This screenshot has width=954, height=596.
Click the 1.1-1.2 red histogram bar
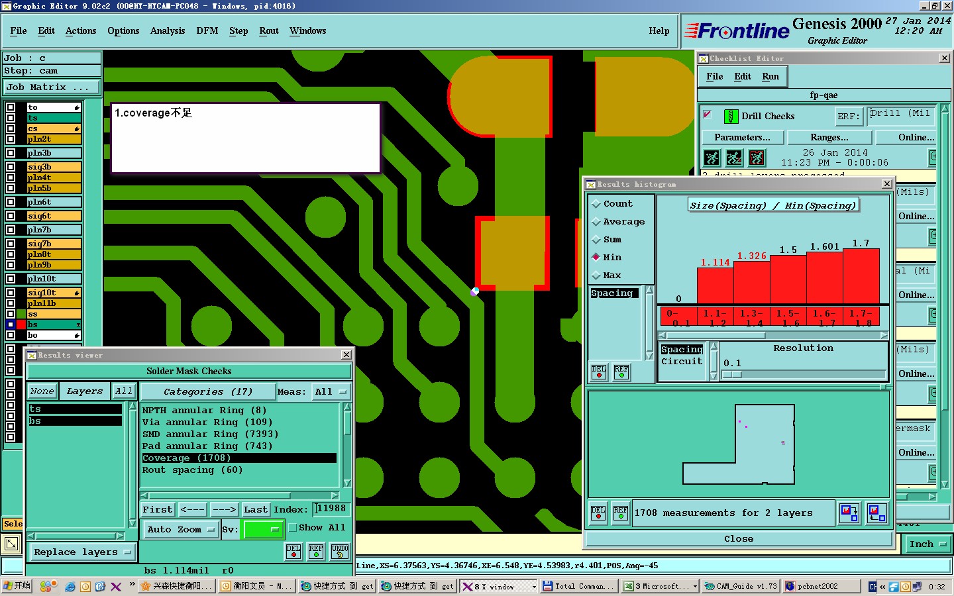click(x=715, y=286)
